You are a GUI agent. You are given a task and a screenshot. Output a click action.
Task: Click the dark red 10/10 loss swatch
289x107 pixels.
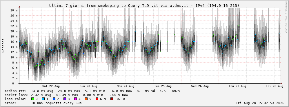112,99
